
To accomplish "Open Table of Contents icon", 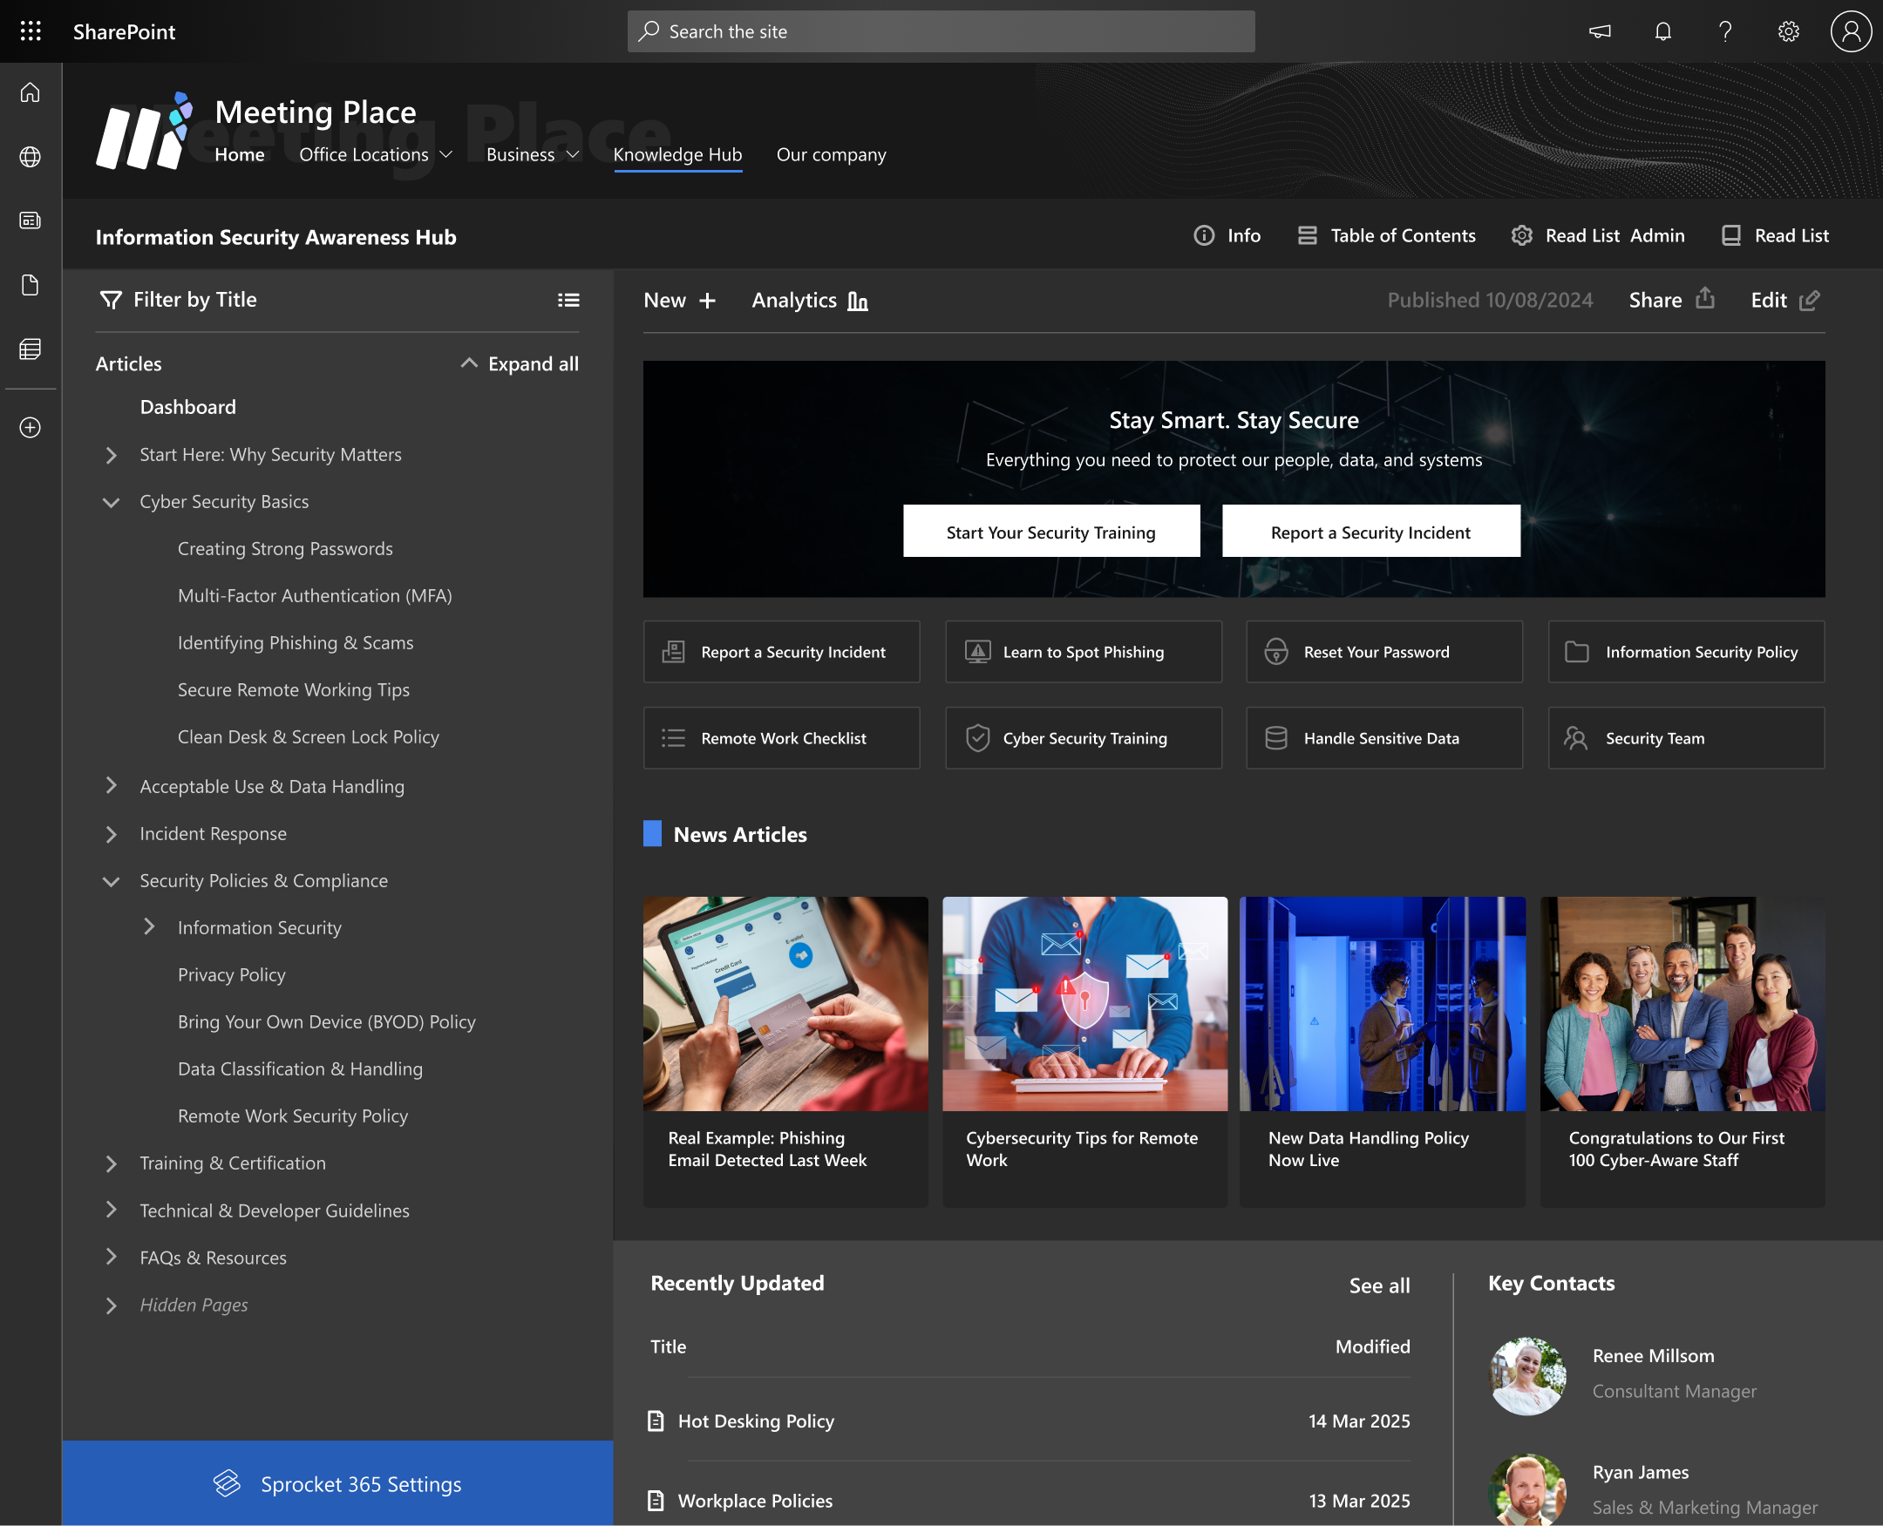I will click(x=1307, y=235).
